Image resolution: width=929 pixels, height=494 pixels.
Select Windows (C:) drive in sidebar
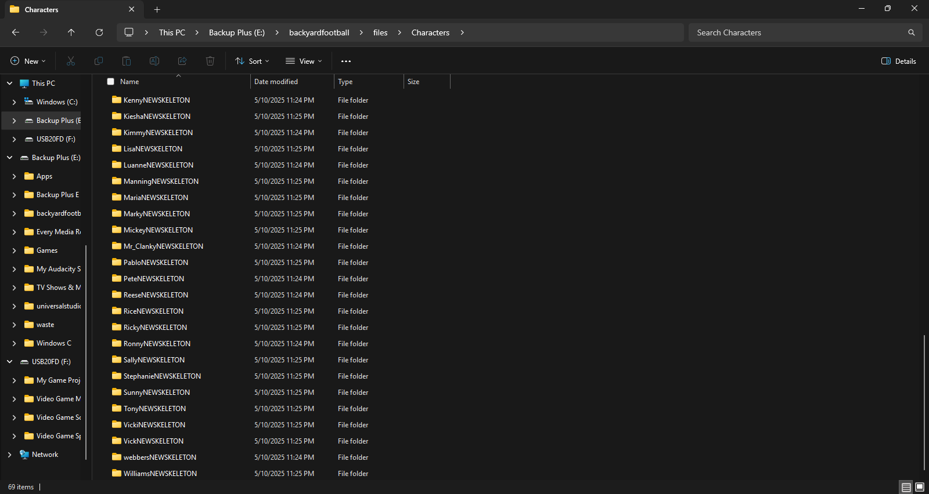57,102
